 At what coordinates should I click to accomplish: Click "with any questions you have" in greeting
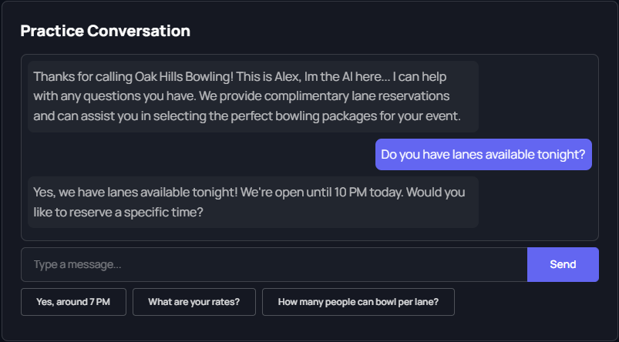111,97
